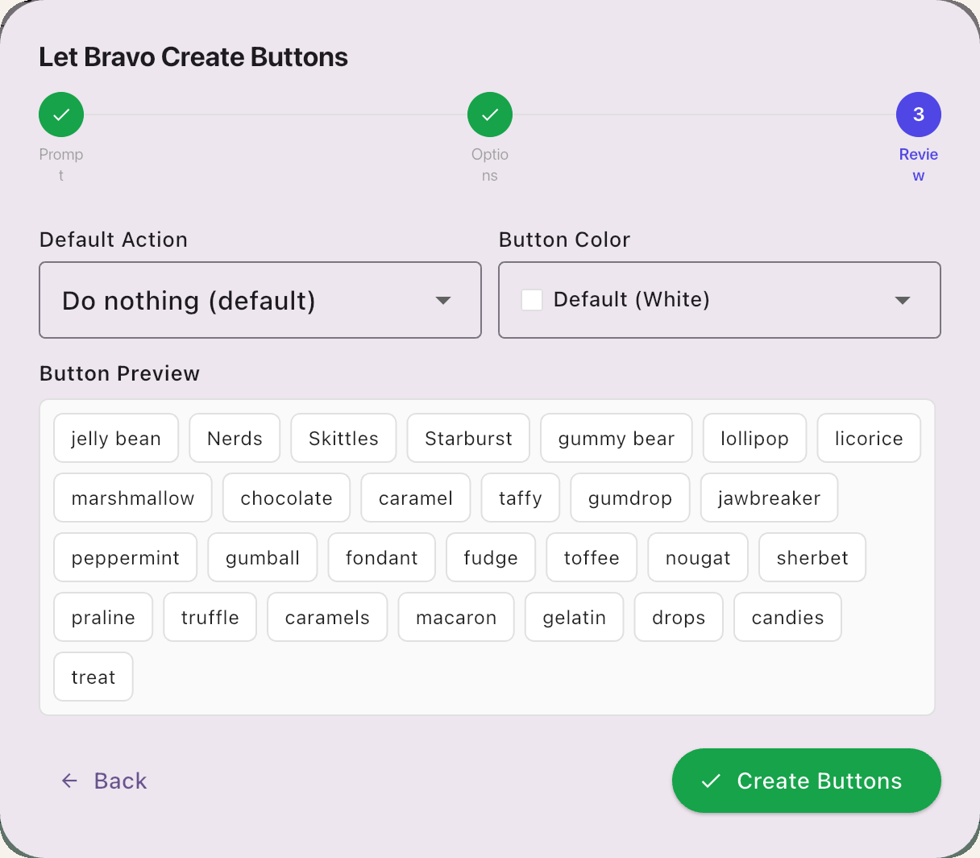This screenshot has height=858, width=980.
Task: Click the Starburst preview button
Action: coord(468,438)
